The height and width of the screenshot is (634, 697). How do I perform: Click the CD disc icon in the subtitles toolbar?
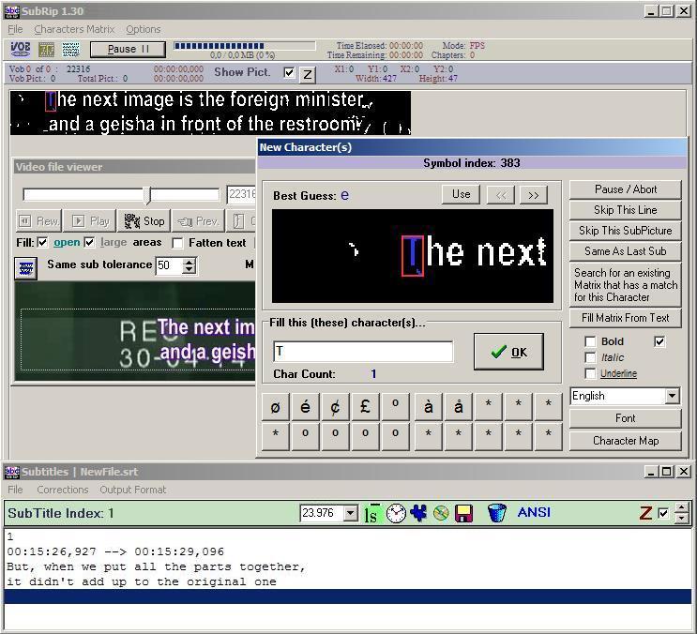441,513
